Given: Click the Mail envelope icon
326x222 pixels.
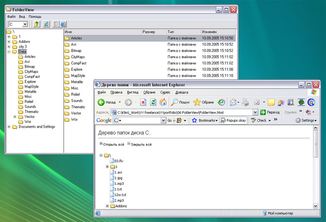Looking at the screenshot, I should [233, 102].
